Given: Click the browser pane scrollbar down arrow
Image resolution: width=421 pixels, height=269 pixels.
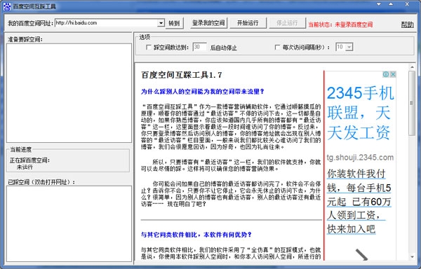Looking at the screenshot, I should (x=412, y=257).
